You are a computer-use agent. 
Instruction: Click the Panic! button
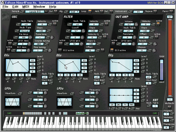click(x=171, y=11)
